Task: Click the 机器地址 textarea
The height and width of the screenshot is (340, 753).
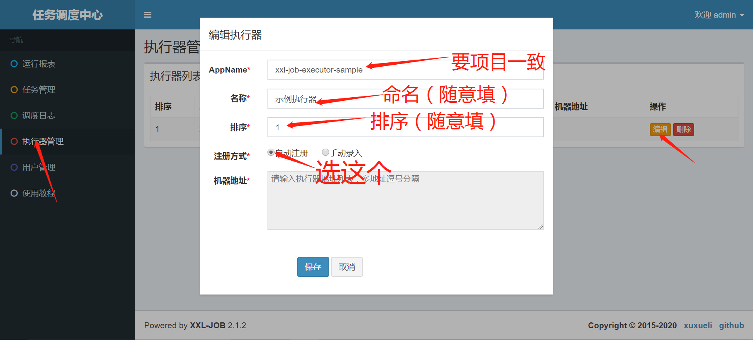Action: tap(406, 200)
